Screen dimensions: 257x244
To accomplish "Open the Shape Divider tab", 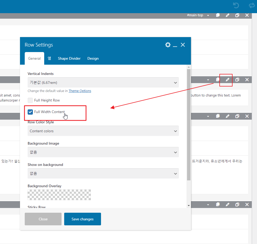I will click(69, 58).
